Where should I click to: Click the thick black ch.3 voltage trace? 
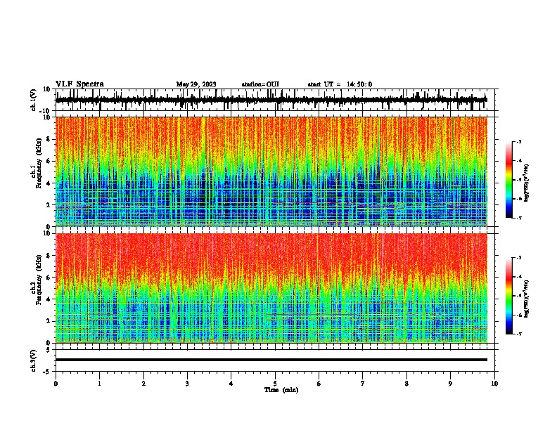click(x=271, y=360)
